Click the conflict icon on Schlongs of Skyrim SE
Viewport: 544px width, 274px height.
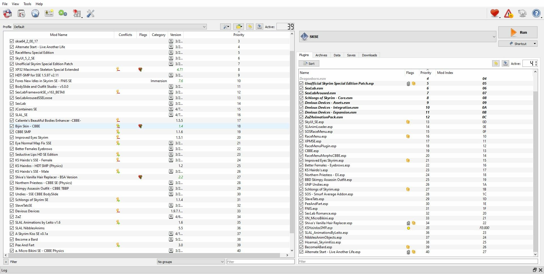pyautogui.click(x=118, y=200)
